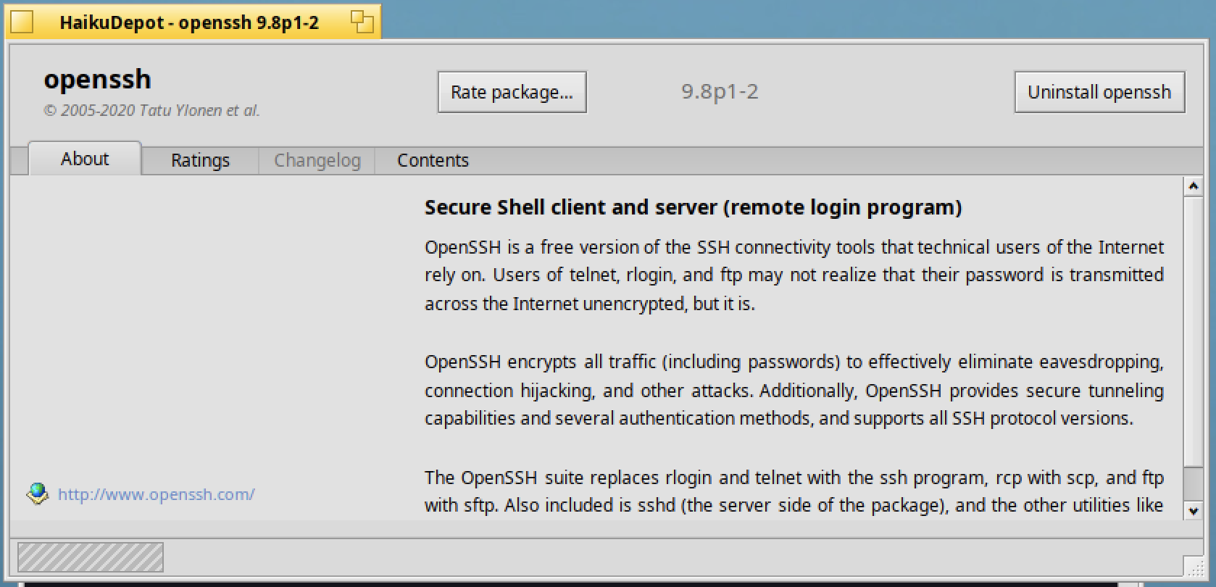Select the About tab
1216x587 pixels.
pos(85,159)
